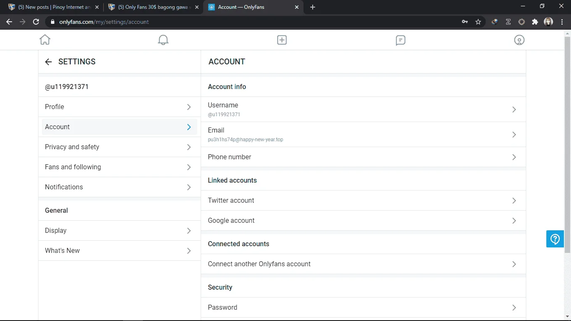Click the @u119921371 handle in sidebar
Viewport: 571px width, 321px height.
pos(67,87)
